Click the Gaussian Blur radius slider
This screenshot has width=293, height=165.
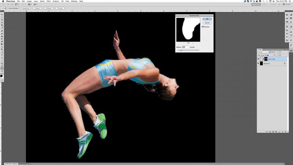[x=181, y=50]
